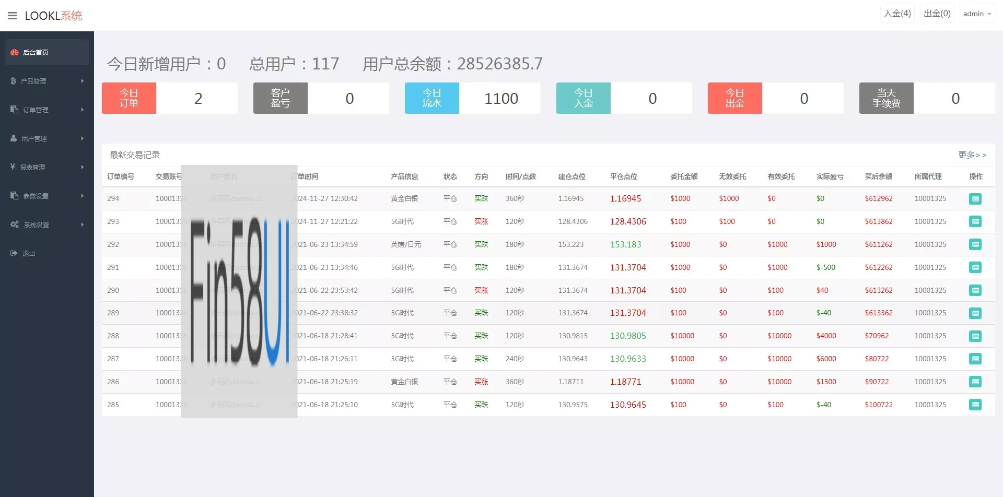Click the action icon for order 285
Viewport: 1003px width, 497px height.
coord(975,405)
